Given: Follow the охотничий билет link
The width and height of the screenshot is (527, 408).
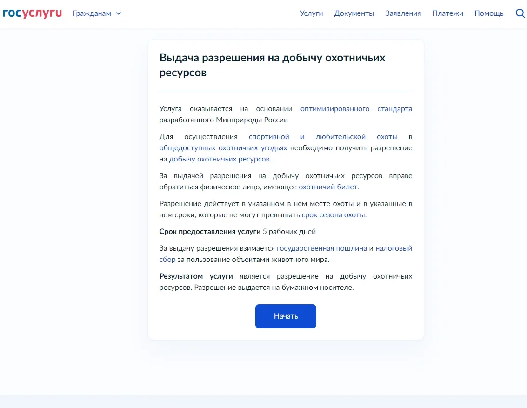Looking at the screenshot, I should pyautogui.click(x=328, y=187).
